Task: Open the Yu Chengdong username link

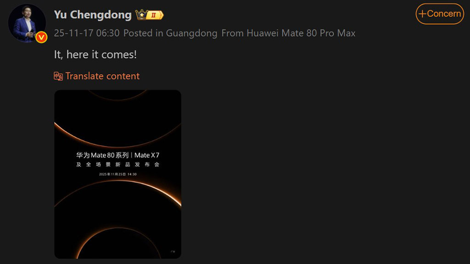Action: (93, 15)
